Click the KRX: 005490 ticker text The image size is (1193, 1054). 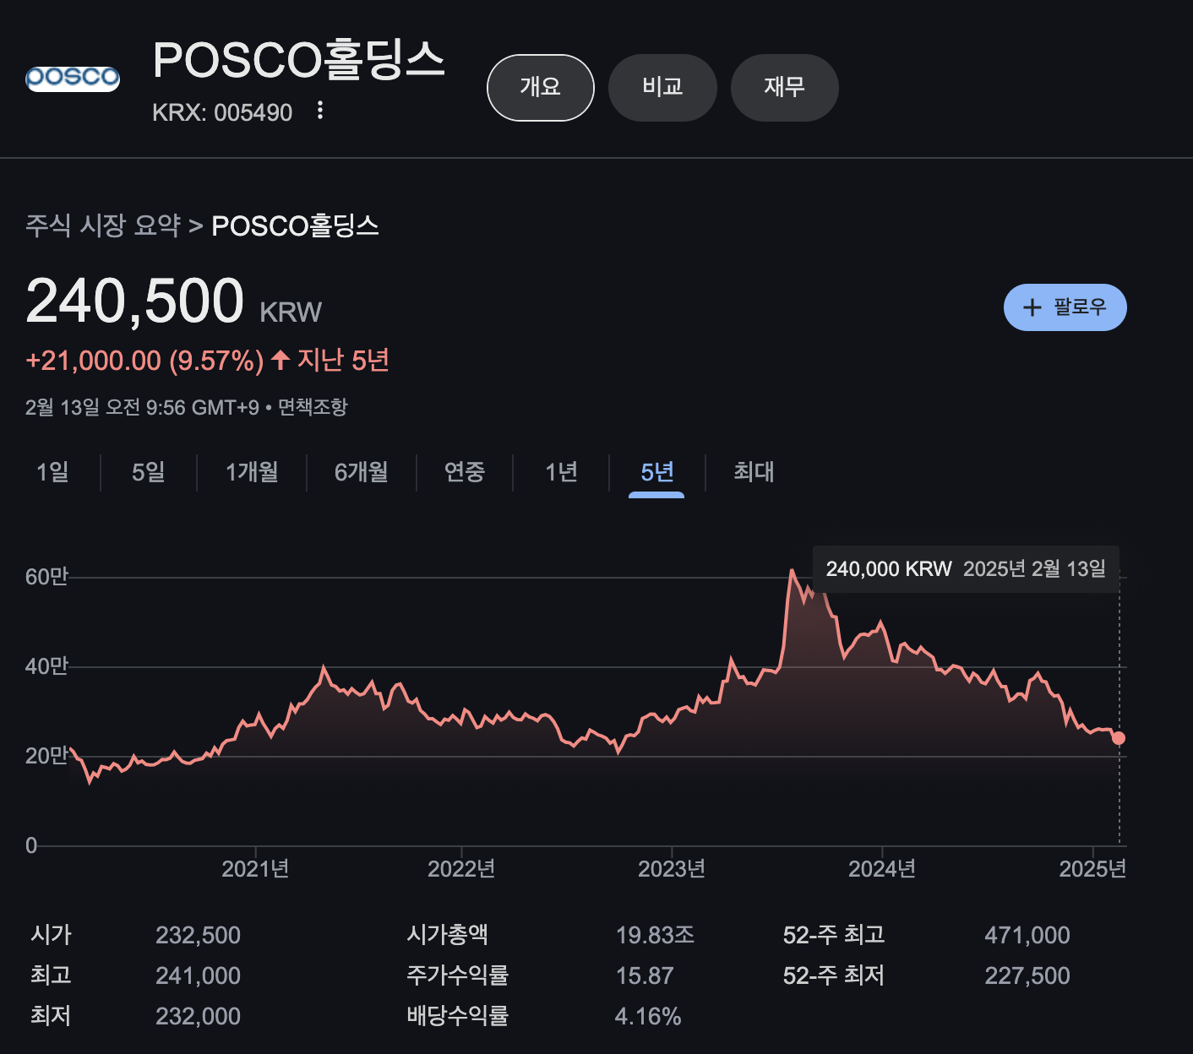coord(222,112)
